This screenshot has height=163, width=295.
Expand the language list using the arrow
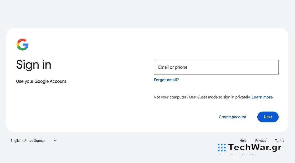[55, 141]
